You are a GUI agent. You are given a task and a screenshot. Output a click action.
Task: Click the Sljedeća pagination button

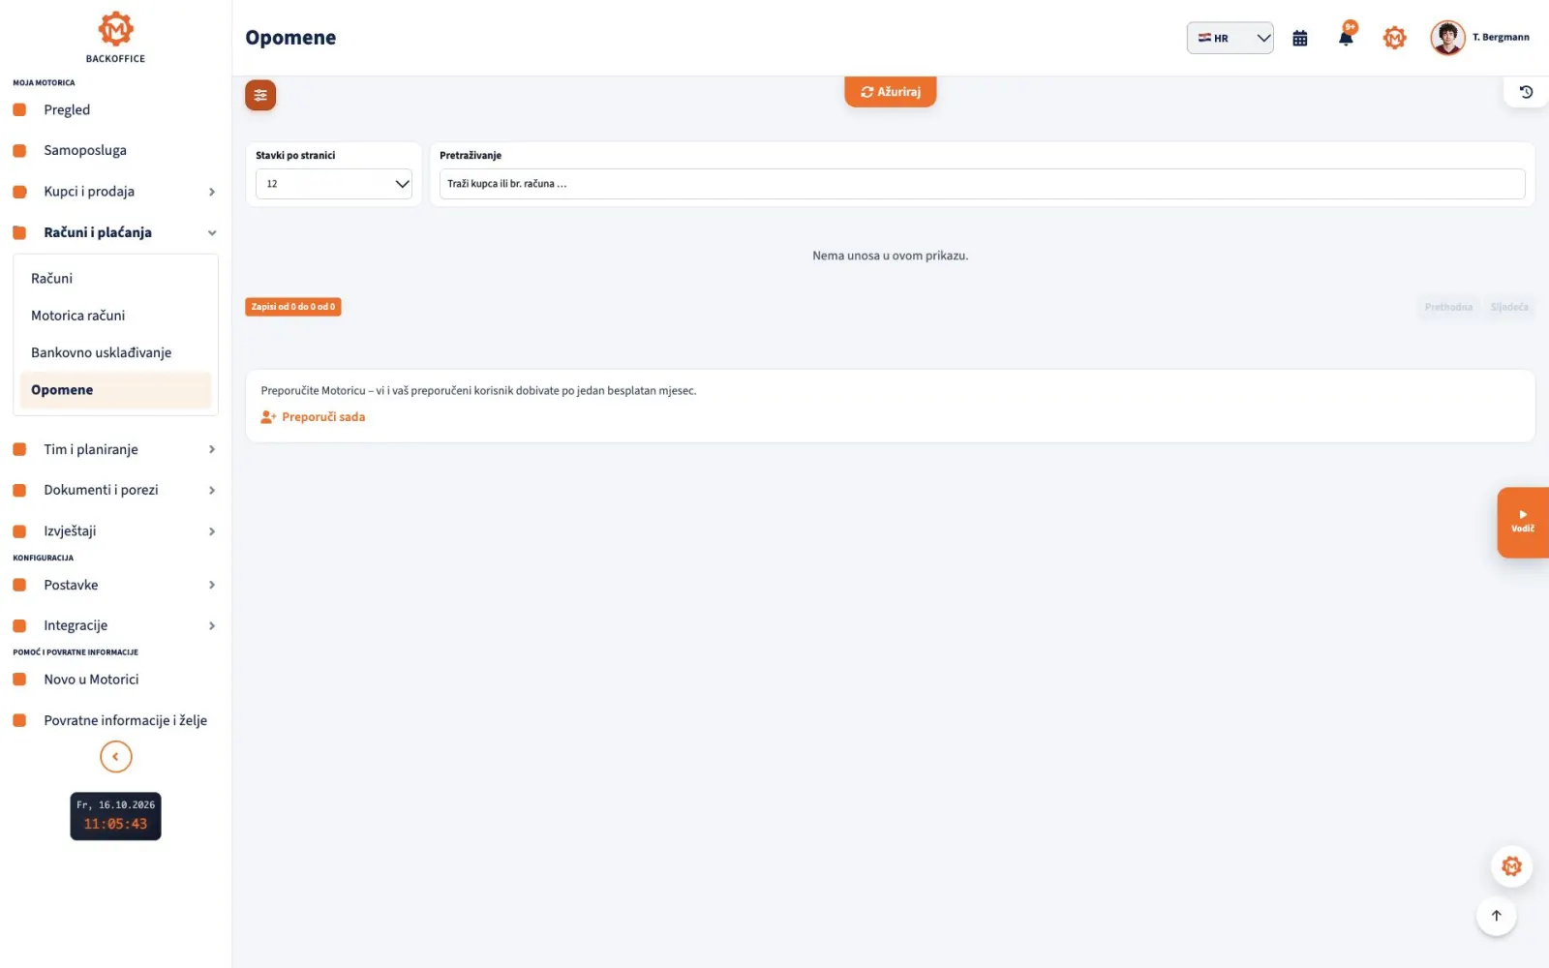tap(1509, 307)
